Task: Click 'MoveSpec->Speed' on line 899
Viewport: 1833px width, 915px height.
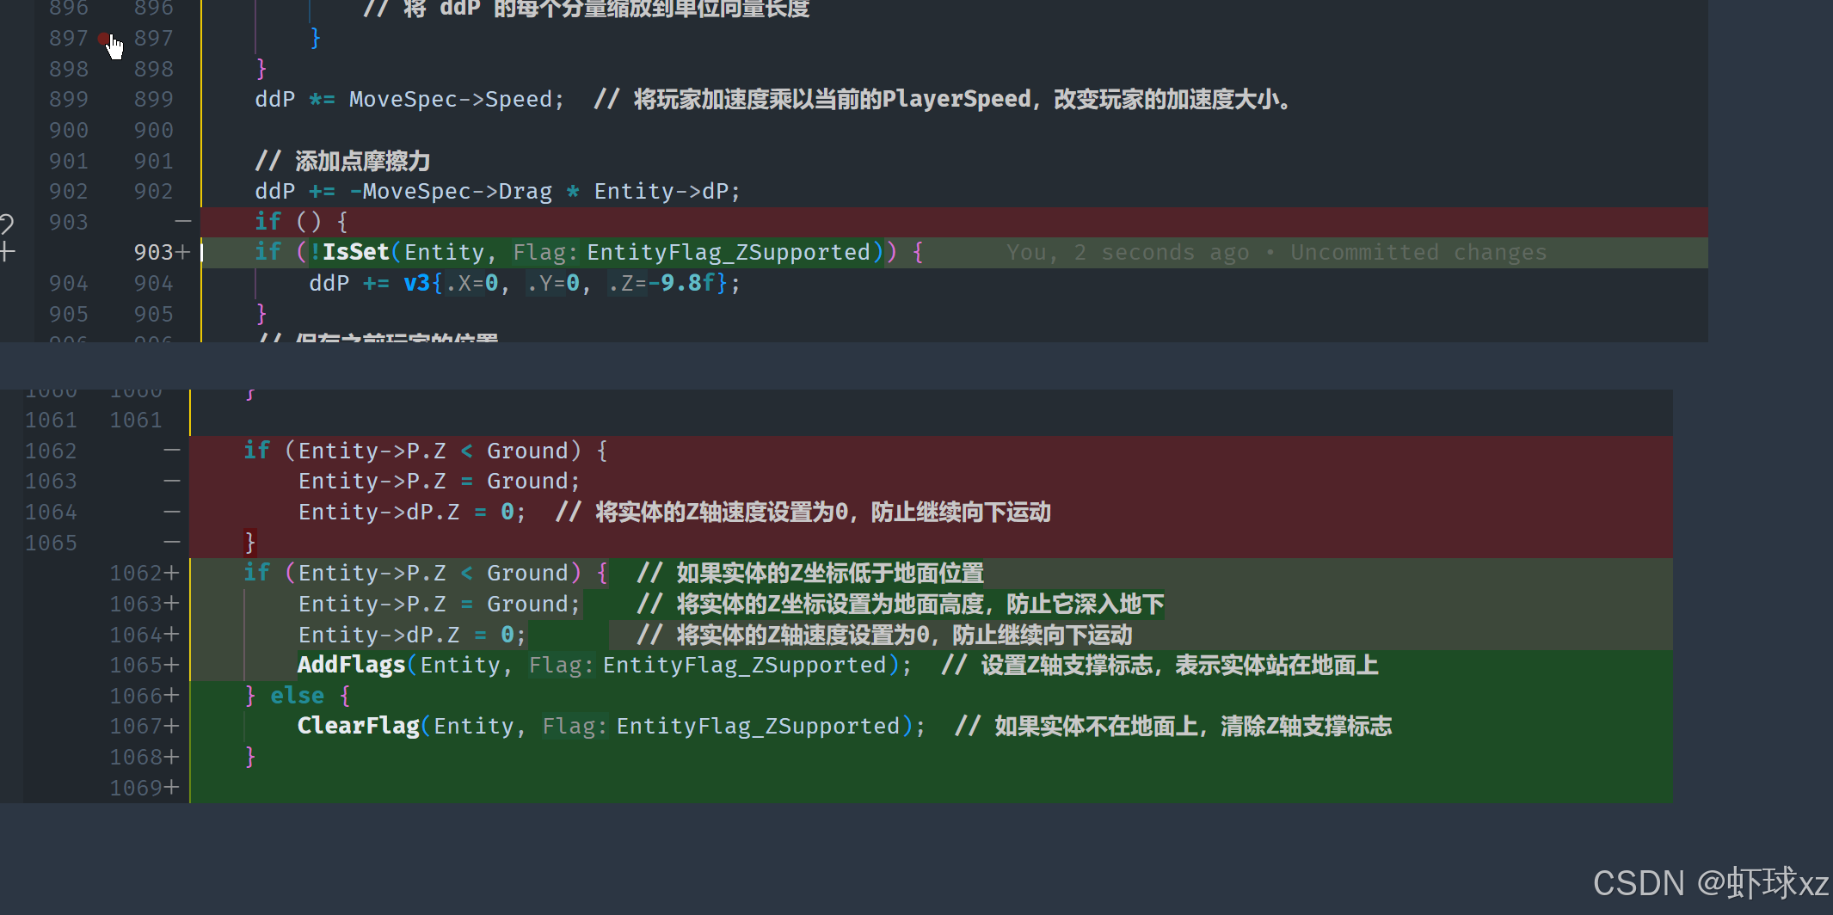Action: tap(450, 99)
